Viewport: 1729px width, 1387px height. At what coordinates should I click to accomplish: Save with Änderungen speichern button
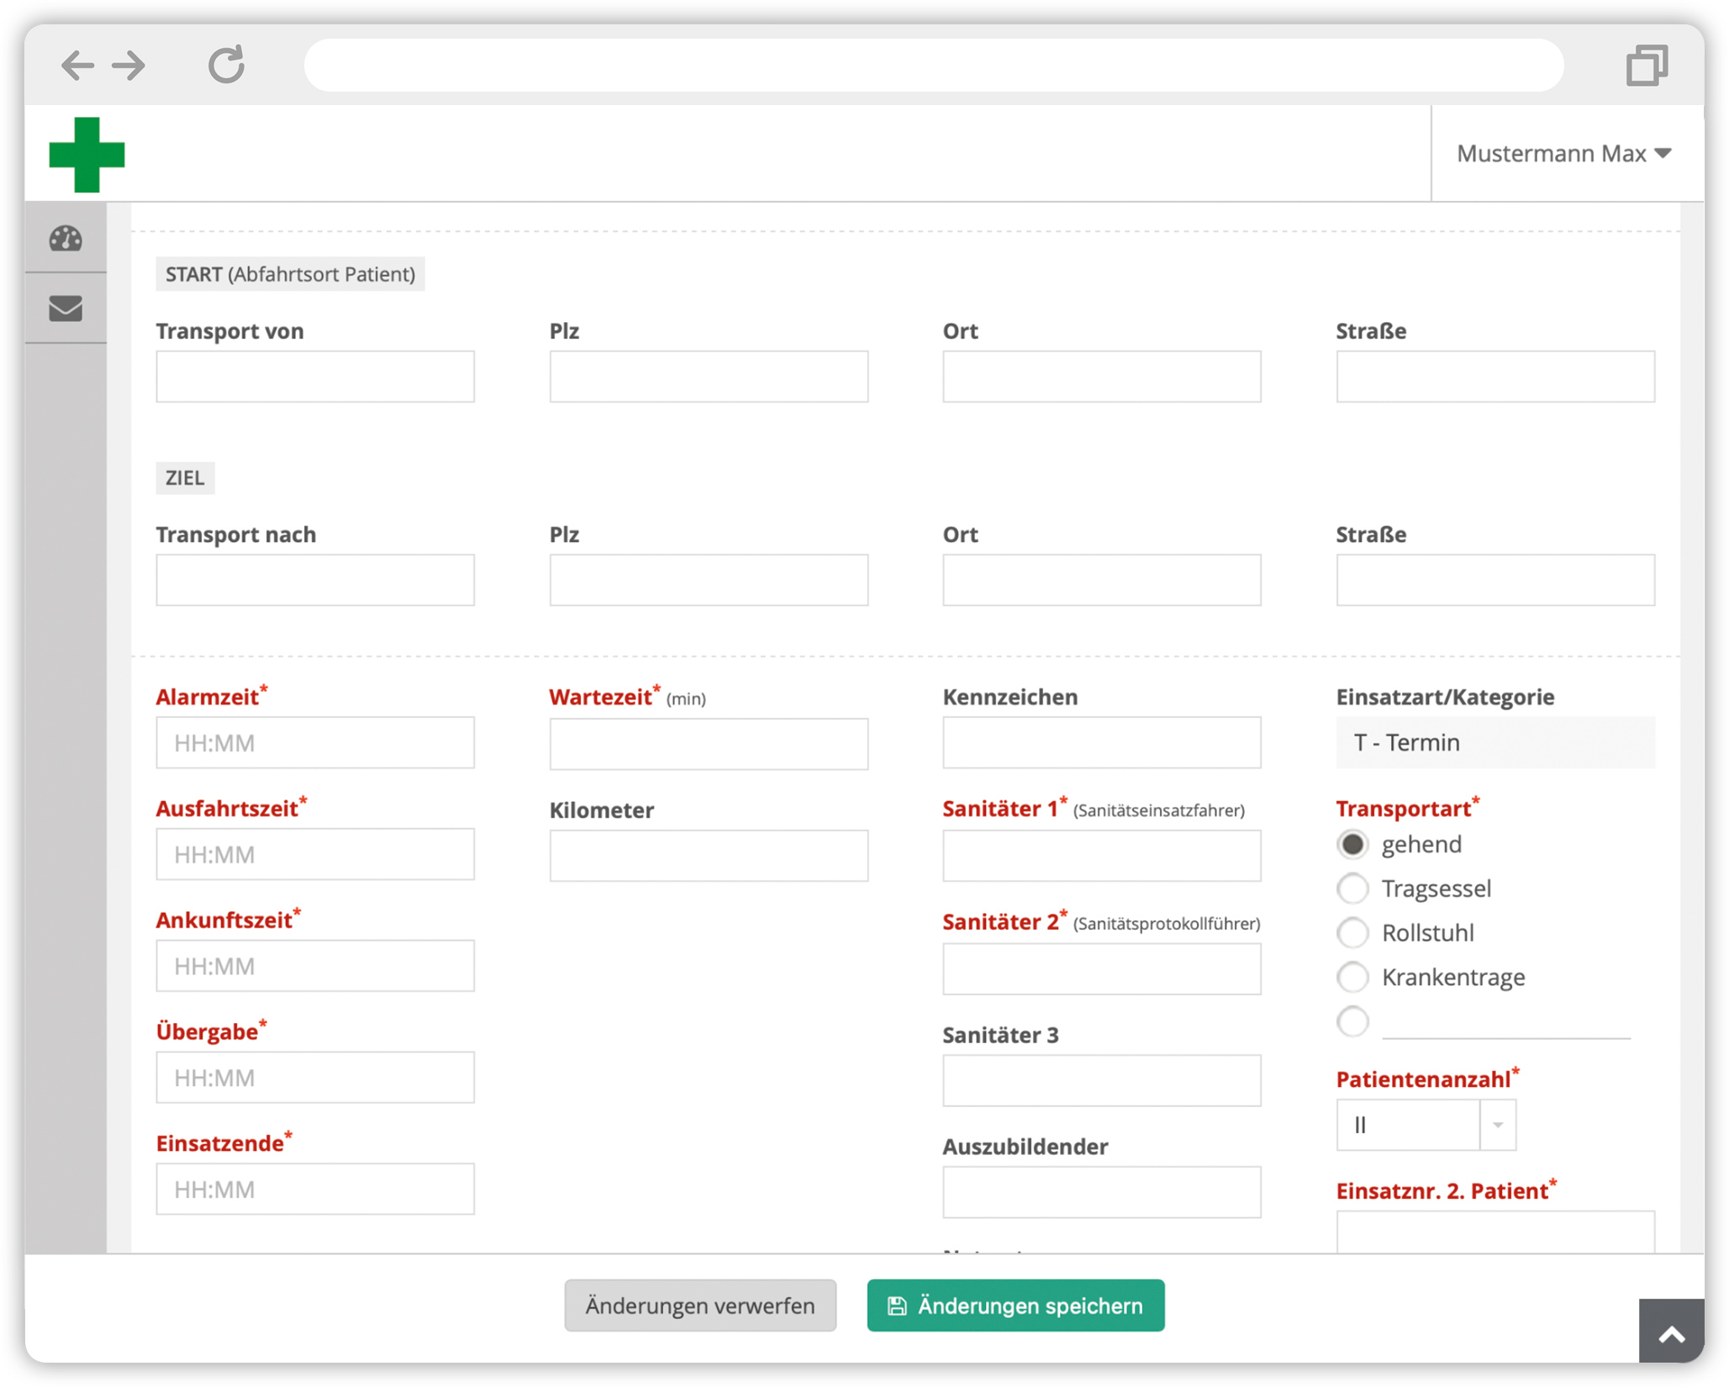(x=1015, y=1305)
